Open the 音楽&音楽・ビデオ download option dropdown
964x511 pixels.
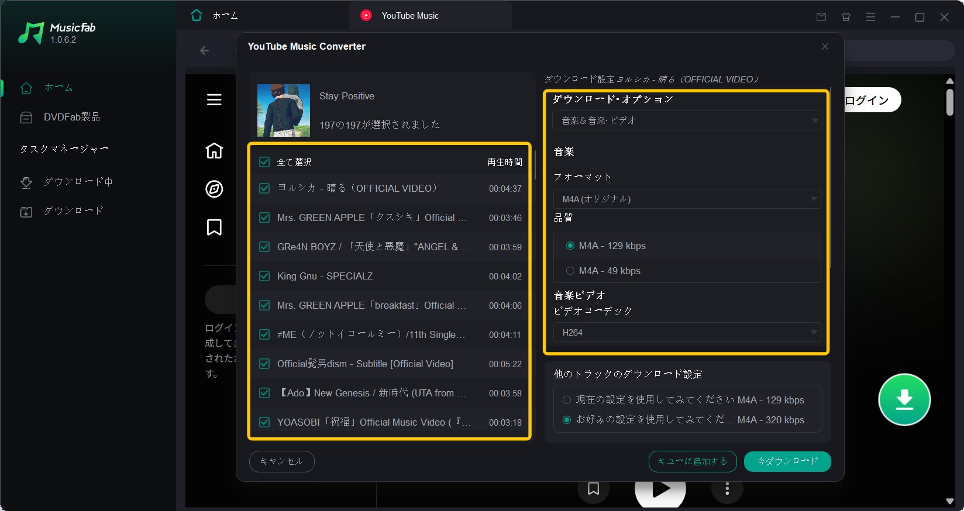click(687, 120)
